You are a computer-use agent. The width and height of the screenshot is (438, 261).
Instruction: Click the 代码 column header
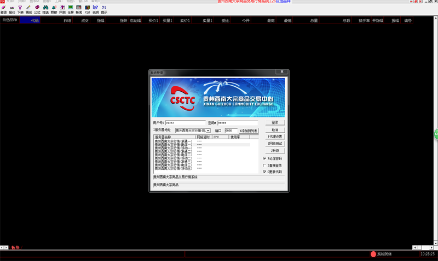coord(35,21)
